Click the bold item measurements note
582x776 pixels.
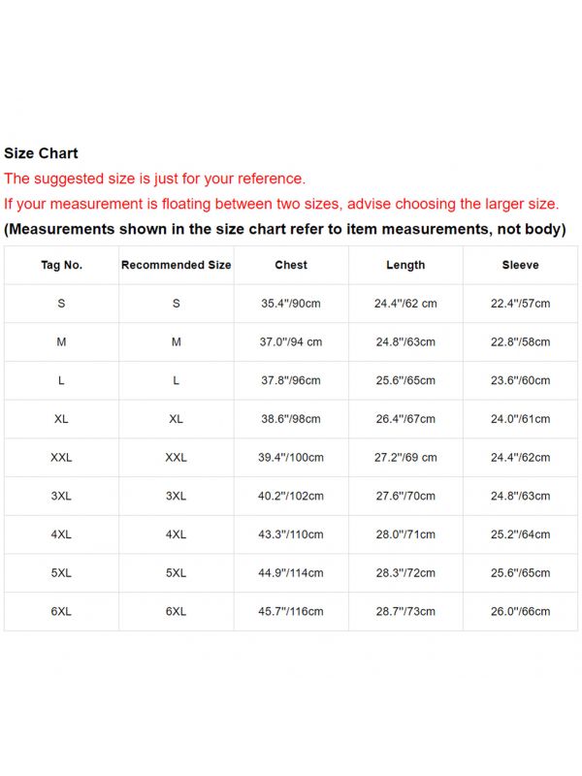pos(284,230)
